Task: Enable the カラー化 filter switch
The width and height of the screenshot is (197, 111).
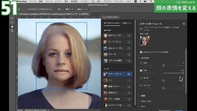Action: [x=129, y=55]
